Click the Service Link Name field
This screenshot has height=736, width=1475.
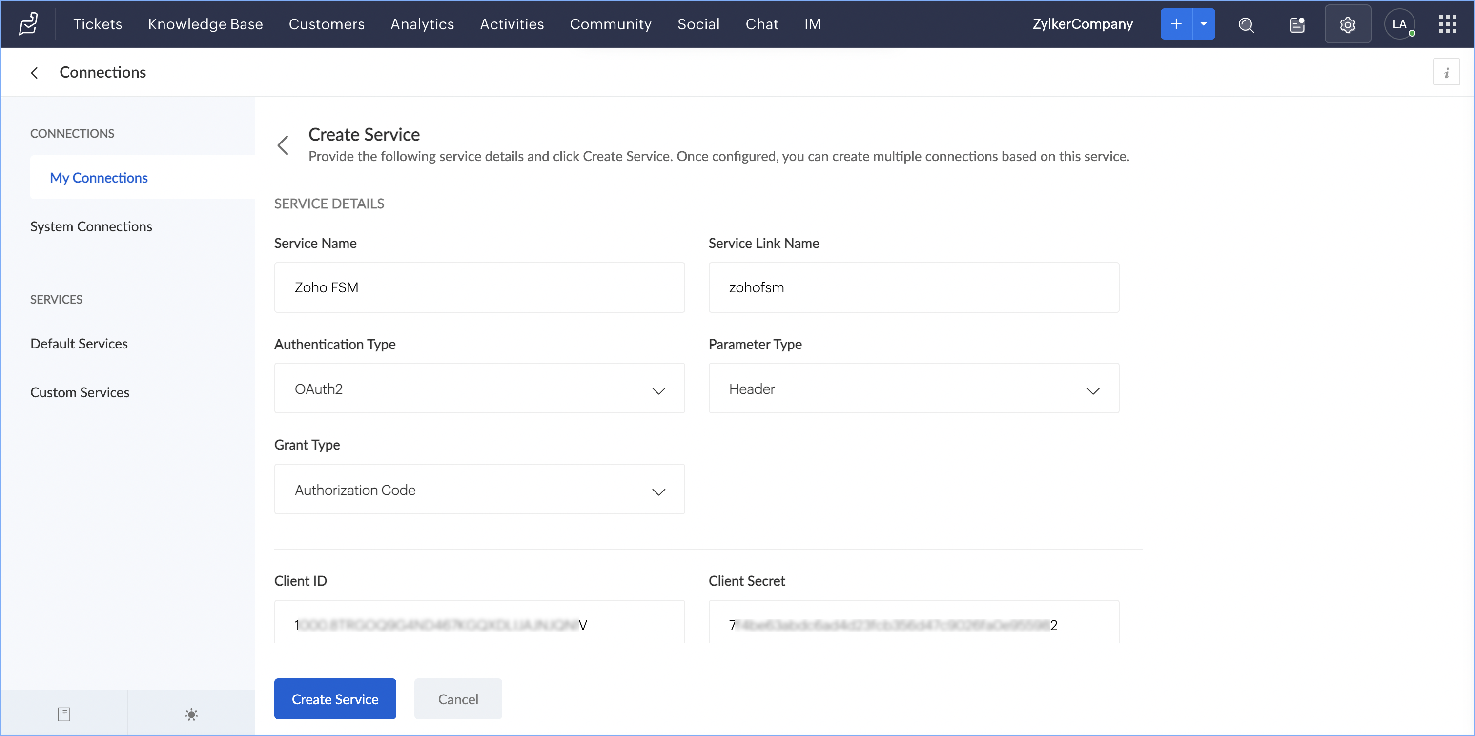pos(914,287)
